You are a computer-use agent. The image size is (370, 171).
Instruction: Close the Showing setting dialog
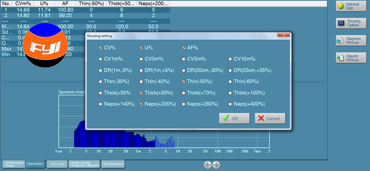coord(283,35)
